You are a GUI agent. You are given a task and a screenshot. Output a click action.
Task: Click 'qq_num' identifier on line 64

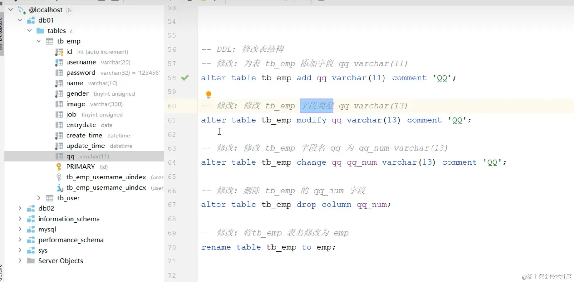[362, 162]
